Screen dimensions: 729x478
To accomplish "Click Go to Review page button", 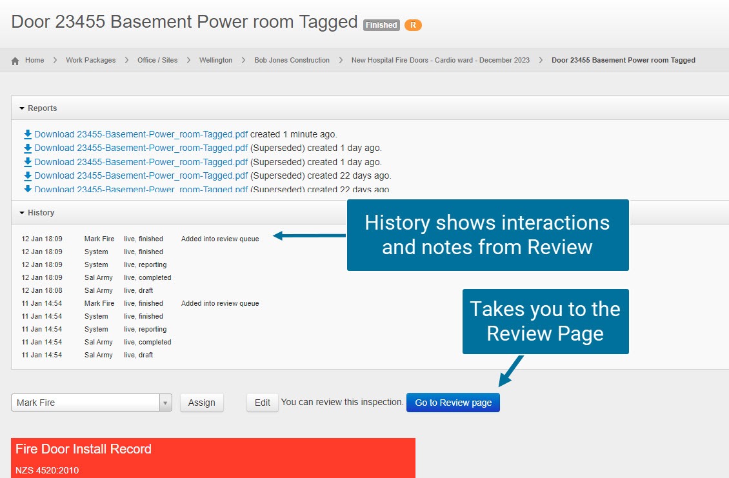I will (453, 403).
